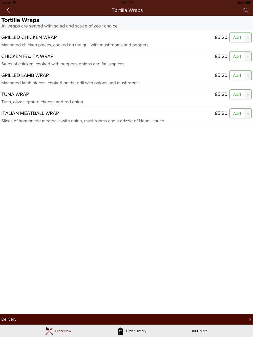Select the Chicken Fajita Wrap description

coord(63,64)
